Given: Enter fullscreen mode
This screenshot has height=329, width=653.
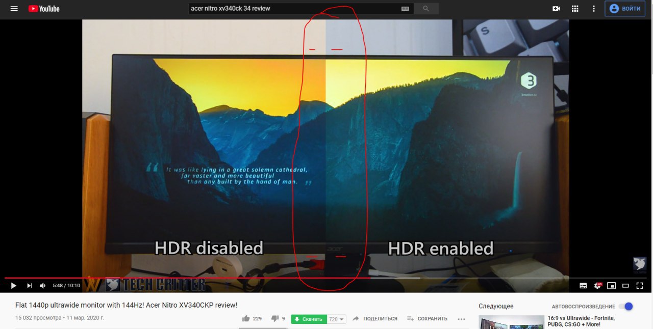Looking at the screenshot, I should coord(640,286).
